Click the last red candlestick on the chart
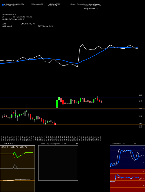Screen dimensions: 145x192 click(101, 102)
